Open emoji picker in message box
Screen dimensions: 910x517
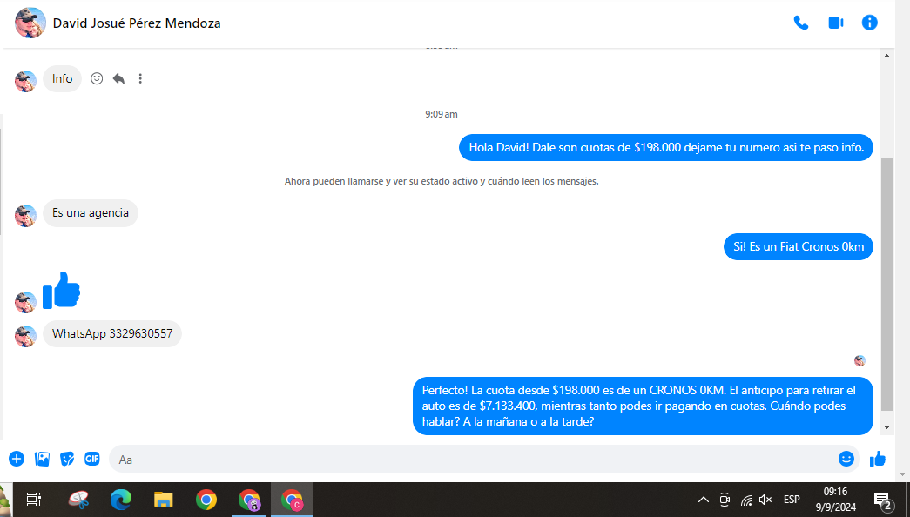(x=846, y=459)
